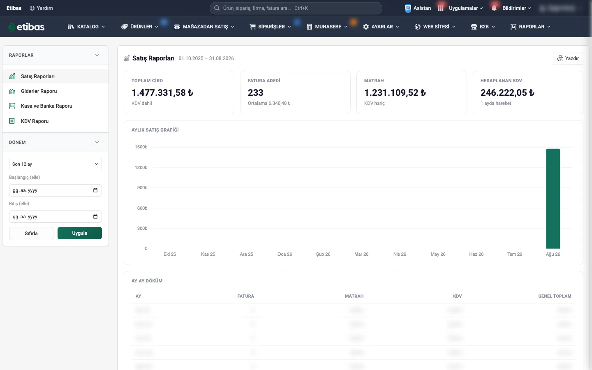
Task: Click the Kasa ve Banka Raporu icon
Action: point(12,106)
